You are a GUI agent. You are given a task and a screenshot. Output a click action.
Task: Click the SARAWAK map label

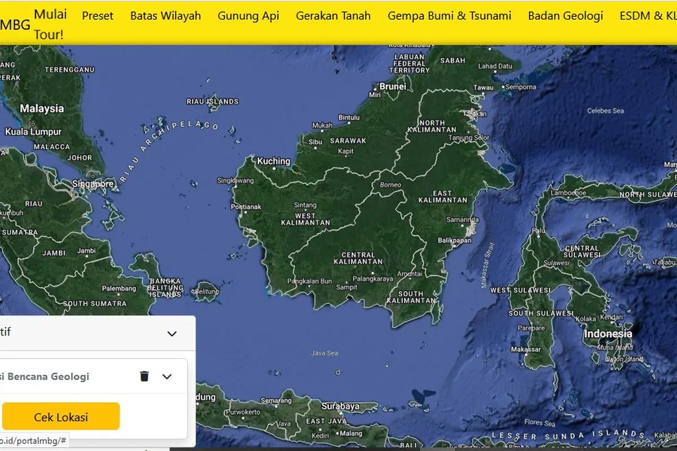click(x=349, y=140)
